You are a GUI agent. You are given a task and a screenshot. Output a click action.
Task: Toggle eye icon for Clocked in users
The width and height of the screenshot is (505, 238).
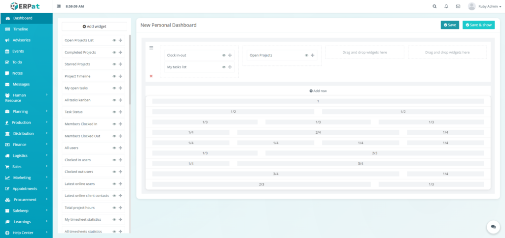tap(114, 160)
